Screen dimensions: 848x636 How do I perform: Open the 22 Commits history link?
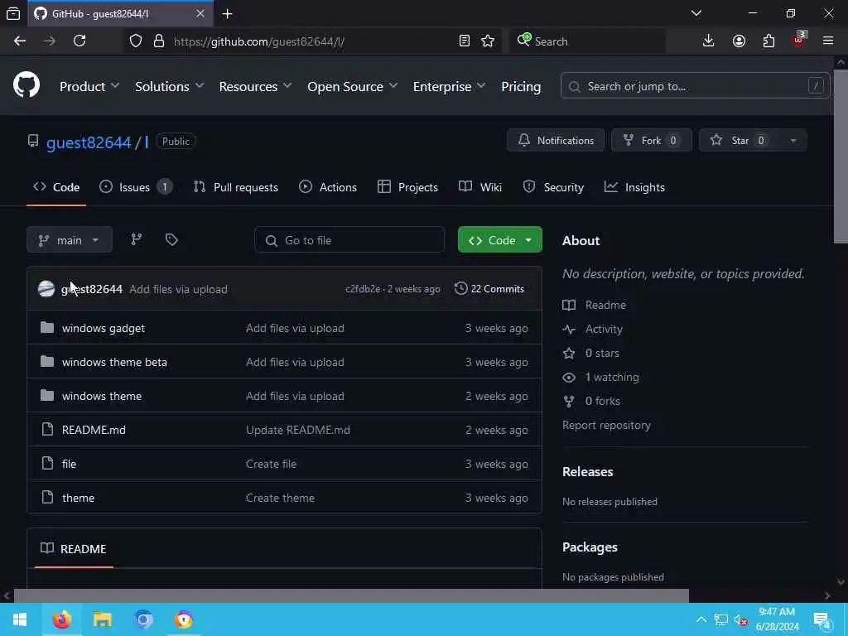[x=489, y=289]
